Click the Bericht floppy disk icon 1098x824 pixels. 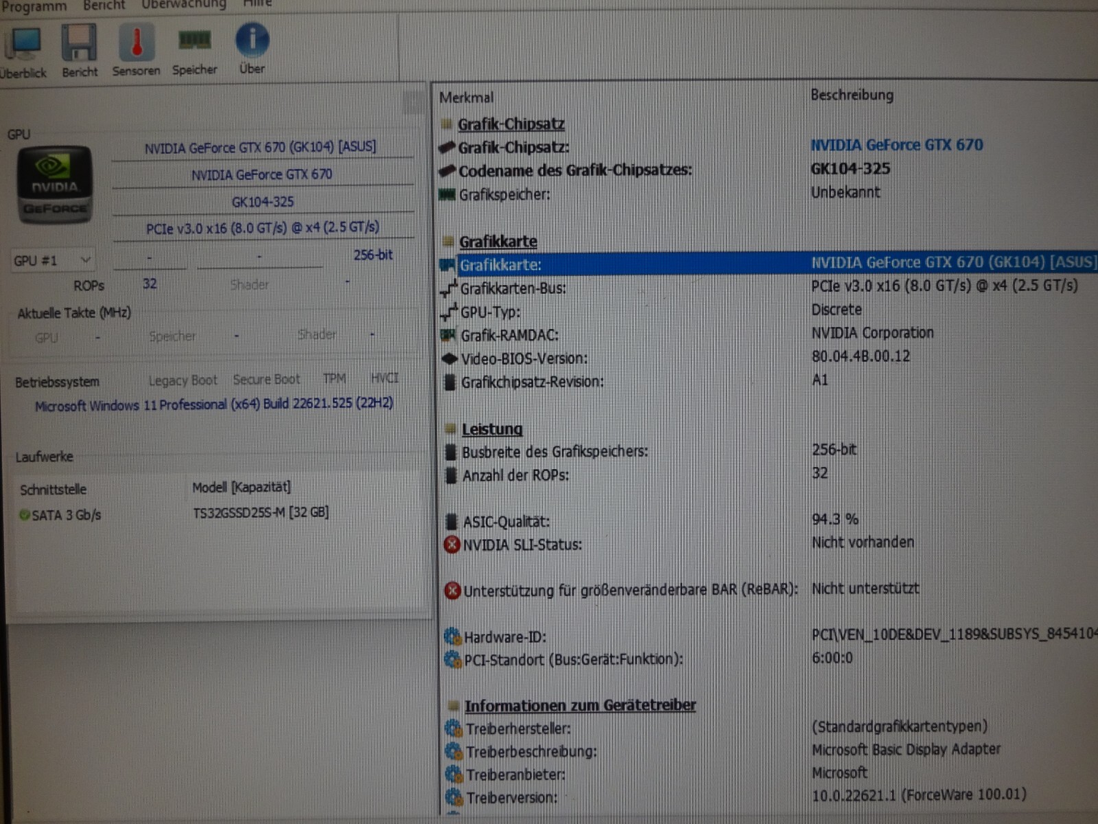80,43
